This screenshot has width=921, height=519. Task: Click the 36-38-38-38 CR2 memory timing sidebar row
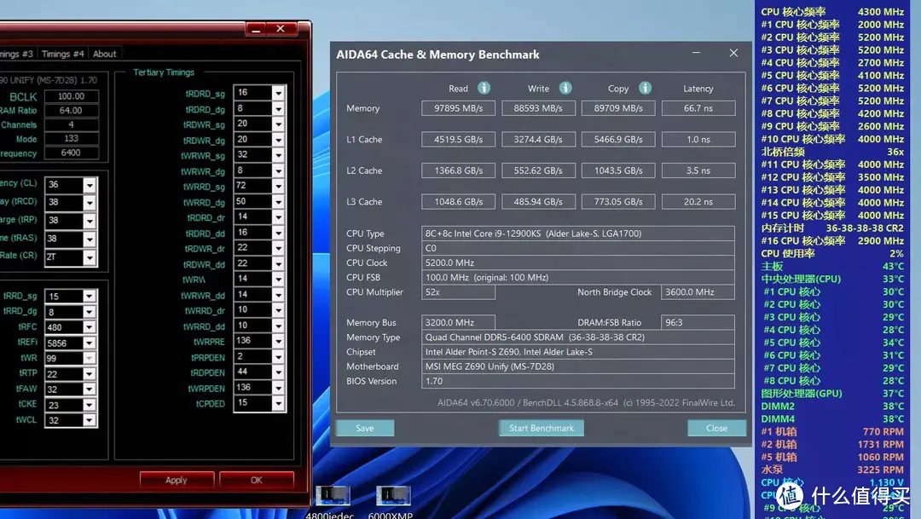(x=832, y=228)
